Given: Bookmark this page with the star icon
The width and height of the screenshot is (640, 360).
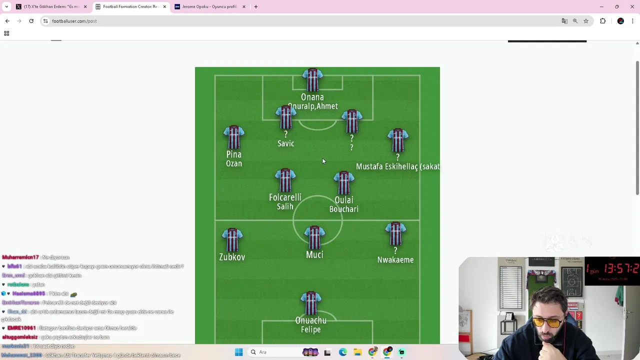Looking at the screenshot, I should click(586, 21).
